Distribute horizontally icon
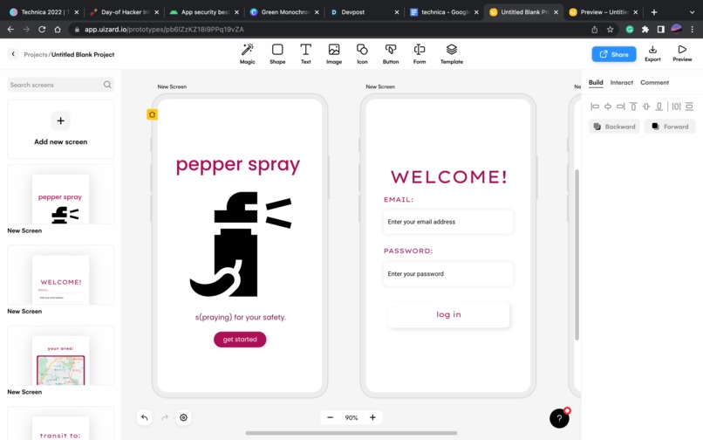The width and height of the screenshot is (703, 440). [676, 107]
